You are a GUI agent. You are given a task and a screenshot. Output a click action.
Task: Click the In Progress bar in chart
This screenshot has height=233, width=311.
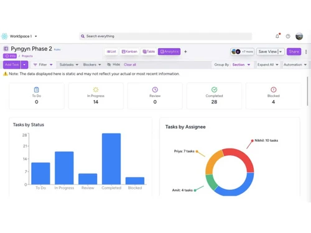tap(64, 168)
